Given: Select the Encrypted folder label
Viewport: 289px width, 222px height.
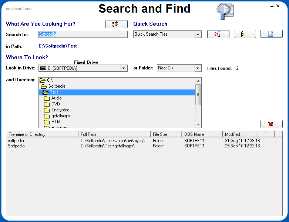Looking at the screenshot, I should [x=60, y=110].
